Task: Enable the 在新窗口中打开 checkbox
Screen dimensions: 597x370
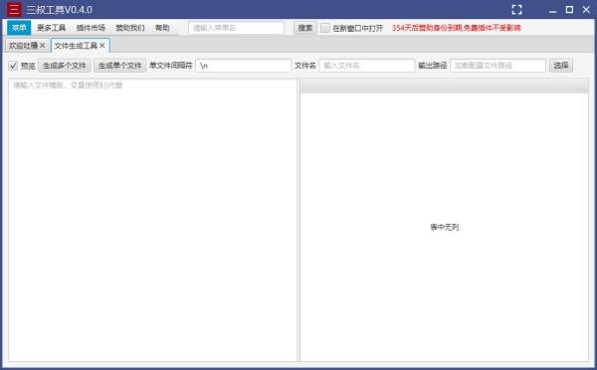Action: pos(325,28)
